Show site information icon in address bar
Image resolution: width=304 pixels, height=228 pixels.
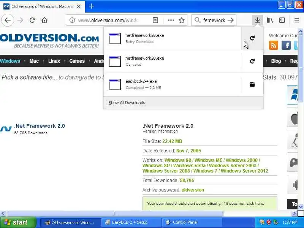(x=72, y=20)
